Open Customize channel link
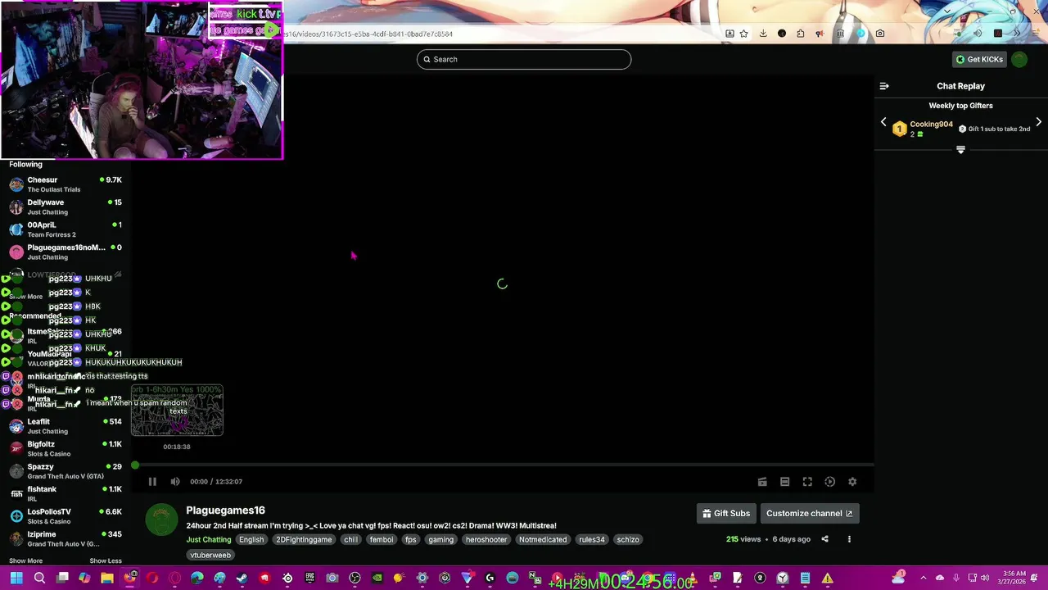 (809, 514)
